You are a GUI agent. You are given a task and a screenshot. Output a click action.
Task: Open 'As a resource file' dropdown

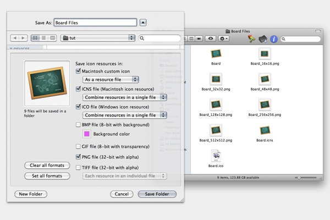pyautogui.click(x=111, y=79)
